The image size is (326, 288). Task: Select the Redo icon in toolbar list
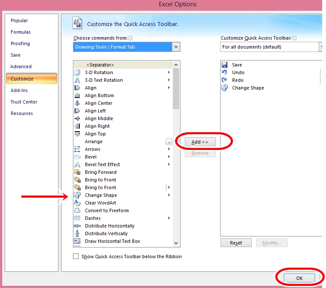click(224, 80)
